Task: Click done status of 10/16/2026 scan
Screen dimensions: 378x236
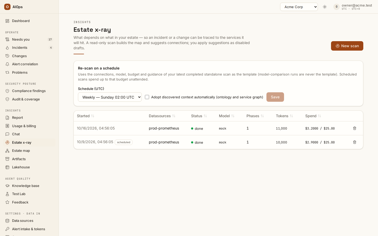Action: pyautogui.click(x=197, y=128)
